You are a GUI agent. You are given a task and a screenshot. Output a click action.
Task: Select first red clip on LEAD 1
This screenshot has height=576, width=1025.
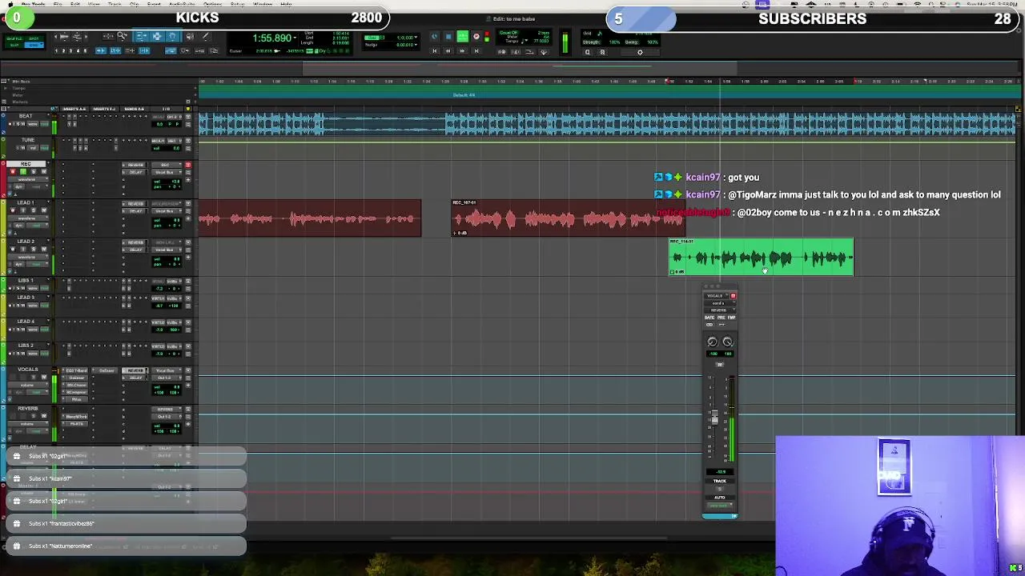[309, 218]
